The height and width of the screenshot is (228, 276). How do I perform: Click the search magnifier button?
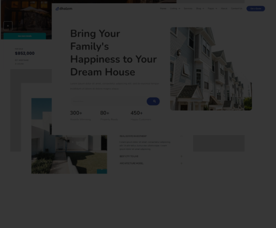tap(153, 101)
